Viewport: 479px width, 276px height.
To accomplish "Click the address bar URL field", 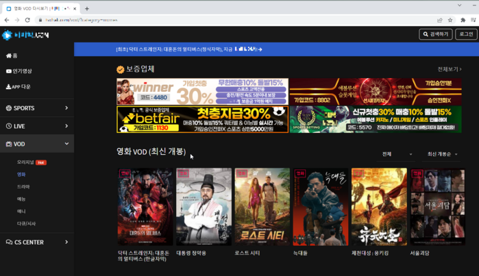I will [235, 20].
